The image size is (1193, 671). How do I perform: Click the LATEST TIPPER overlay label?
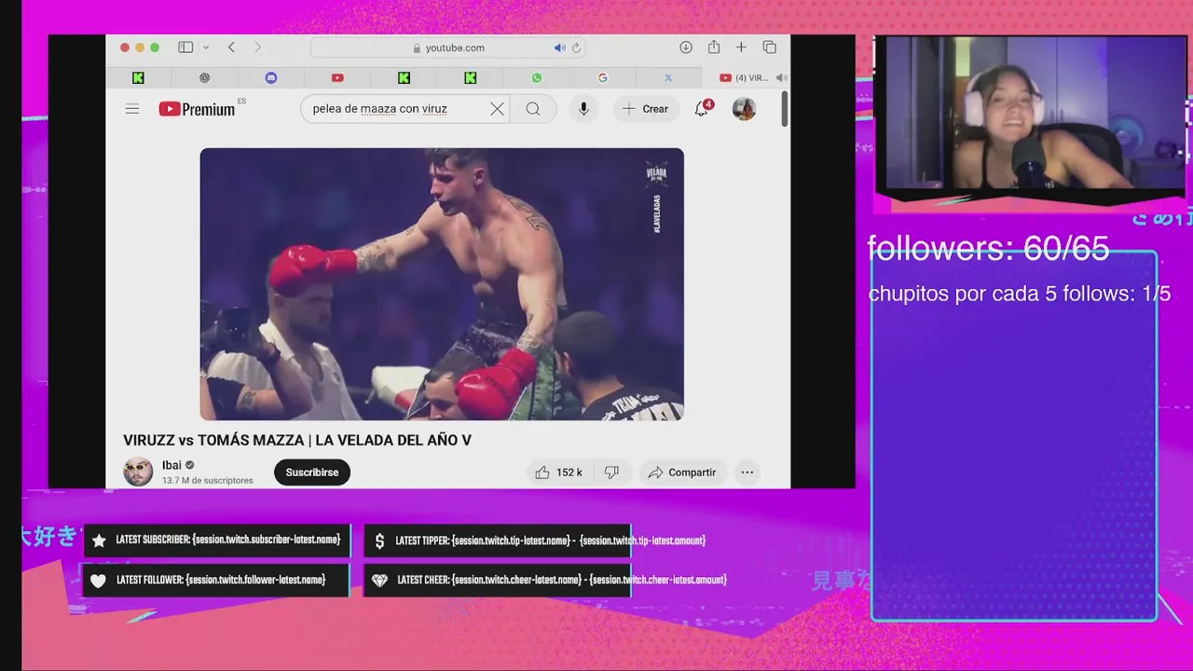pyautogui.click(x=498, y=541)
